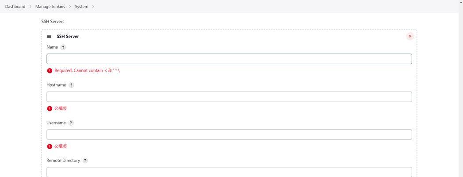Image resolution: width=463 pixels, height=177 pixels.
Task: Click the Hostname required error icon
Action: coord(50,108)
